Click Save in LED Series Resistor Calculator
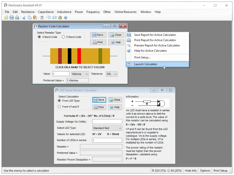The image size is (234, 175). pyautogui.click(x=99, y=100)
